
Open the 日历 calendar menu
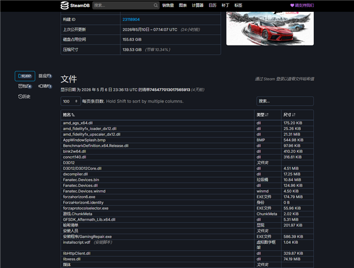[x=212, y=5]
